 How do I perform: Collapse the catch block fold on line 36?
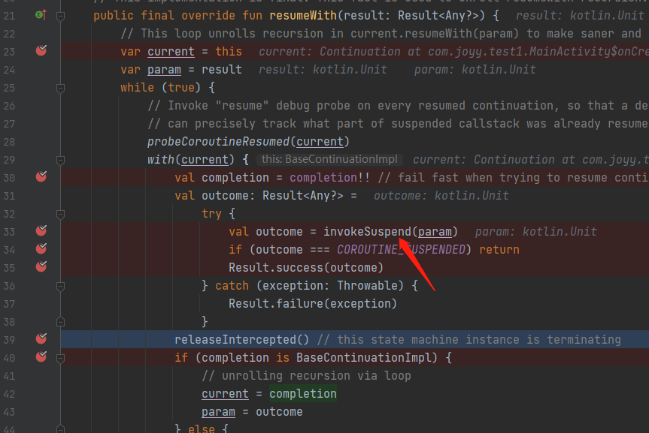pyautogui.click(x=60, y=286)
